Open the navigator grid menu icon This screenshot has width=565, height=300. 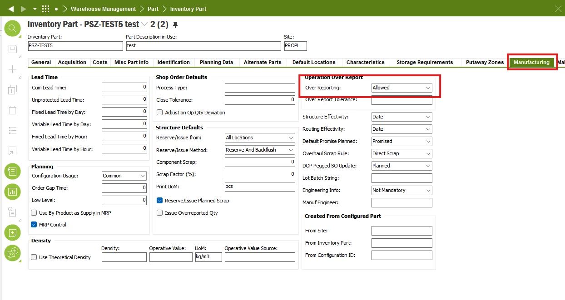[45, 9]
